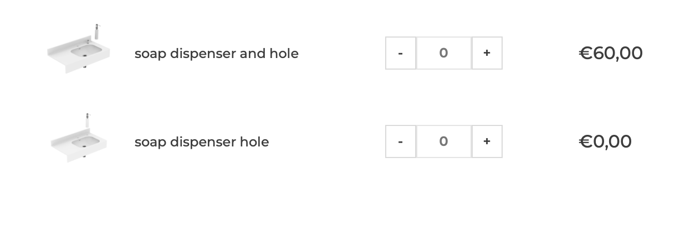Select the €0,00 price
This screenshot has width=685, height=231.
605,141
